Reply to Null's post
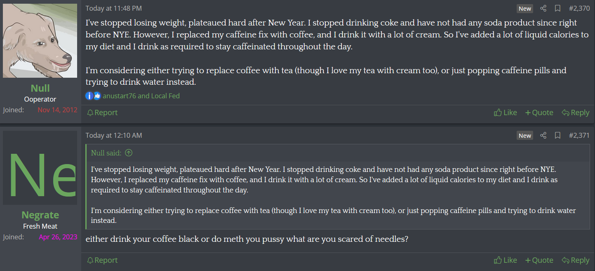Screen dimensions: 595x271 click(576, 113)
